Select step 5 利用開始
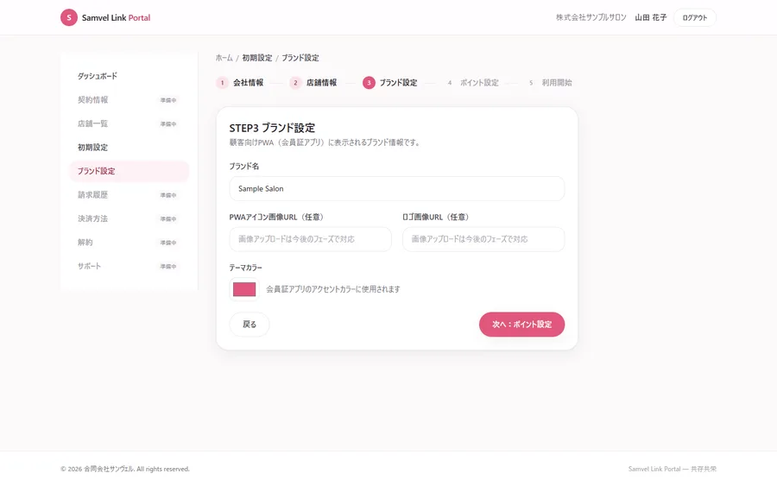Viewport: 777px width, 486px height. tap(549, 83)
